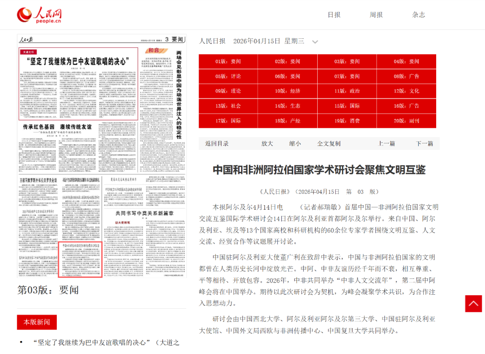Open the 杂志 navigation menu
Image resolution: width=485 pixels, height=354 pixels.
(418, 14)
